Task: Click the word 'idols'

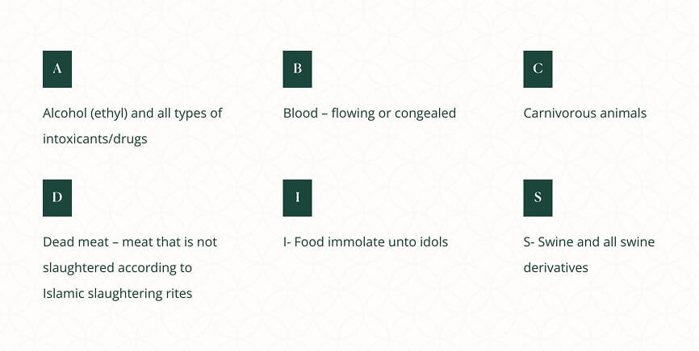Action: click(x=432, y=242)
